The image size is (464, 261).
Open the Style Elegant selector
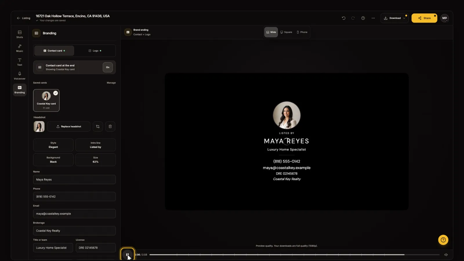coord(53,145)
